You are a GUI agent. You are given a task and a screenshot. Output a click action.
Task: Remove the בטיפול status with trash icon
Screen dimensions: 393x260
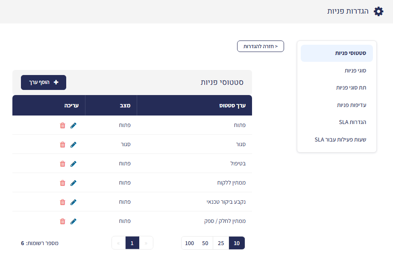[x=63, y=164]
